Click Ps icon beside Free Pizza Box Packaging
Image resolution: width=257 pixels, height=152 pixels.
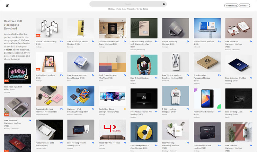pos(219,75)
